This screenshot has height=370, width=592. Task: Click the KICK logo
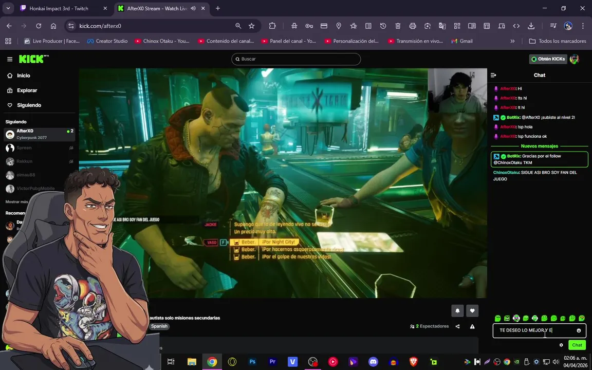[x=33, y=59]
